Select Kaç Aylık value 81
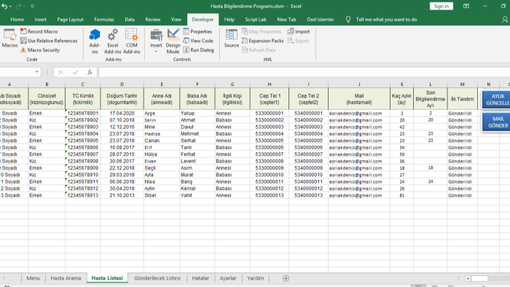 click(402, 195)
